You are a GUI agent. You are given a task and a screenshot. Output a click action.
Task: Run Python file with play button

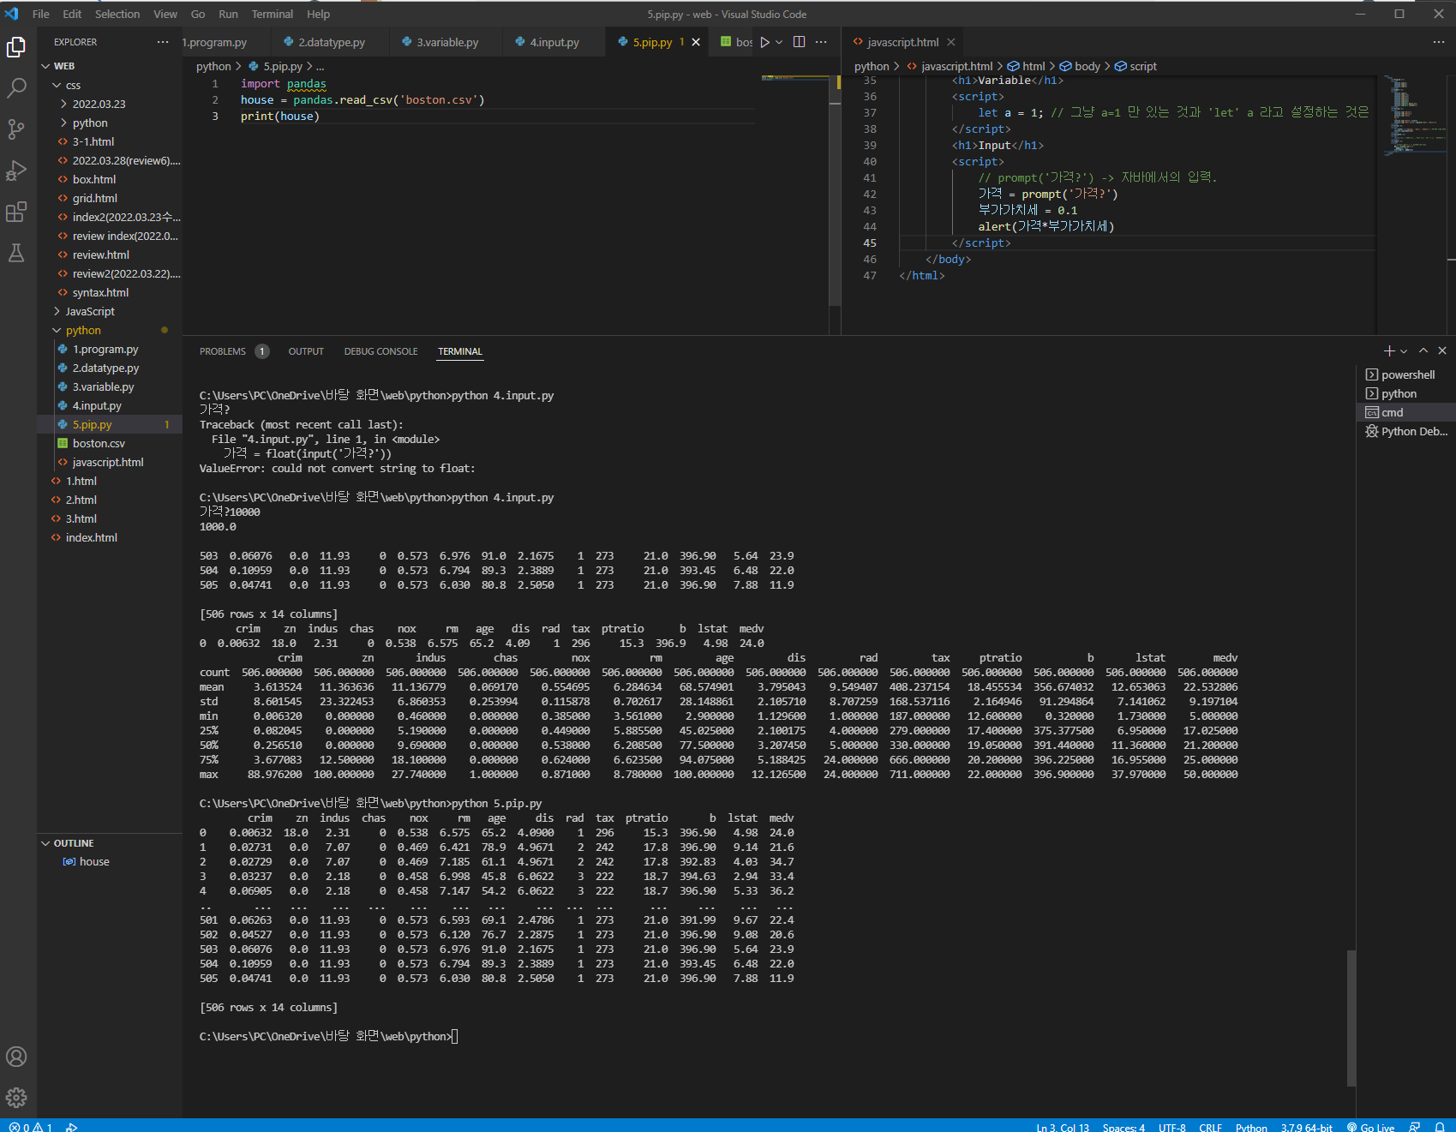point(764,42)
